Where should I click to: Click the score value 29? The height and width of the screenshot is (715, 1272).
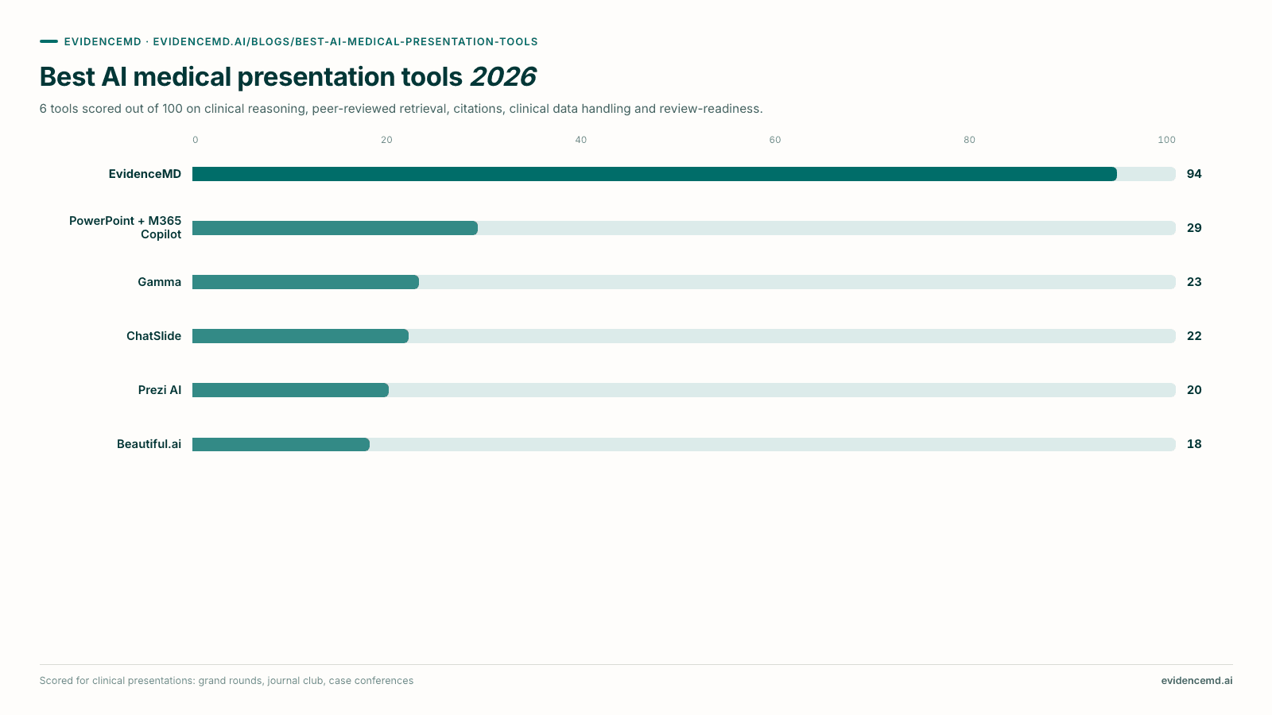[x=1194, y=228]
